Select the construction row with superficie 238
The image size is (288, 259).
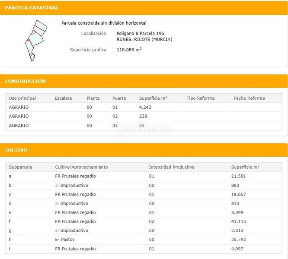(x=143, y=116)
